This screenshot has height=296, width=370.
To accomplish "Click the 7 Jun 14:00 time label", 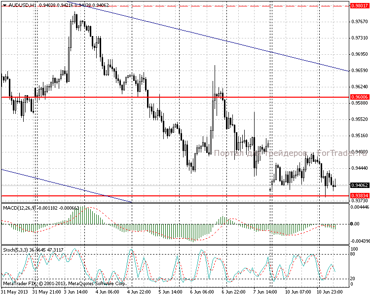I will pyautogui.click(x=265, y=292).
